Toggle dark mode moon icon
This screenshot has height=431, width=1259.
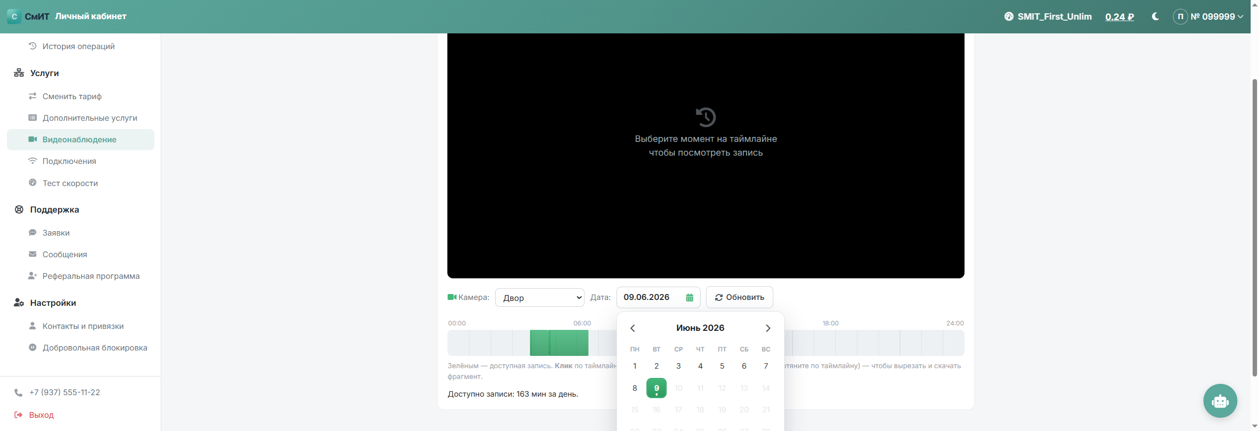click(1155, 17)
